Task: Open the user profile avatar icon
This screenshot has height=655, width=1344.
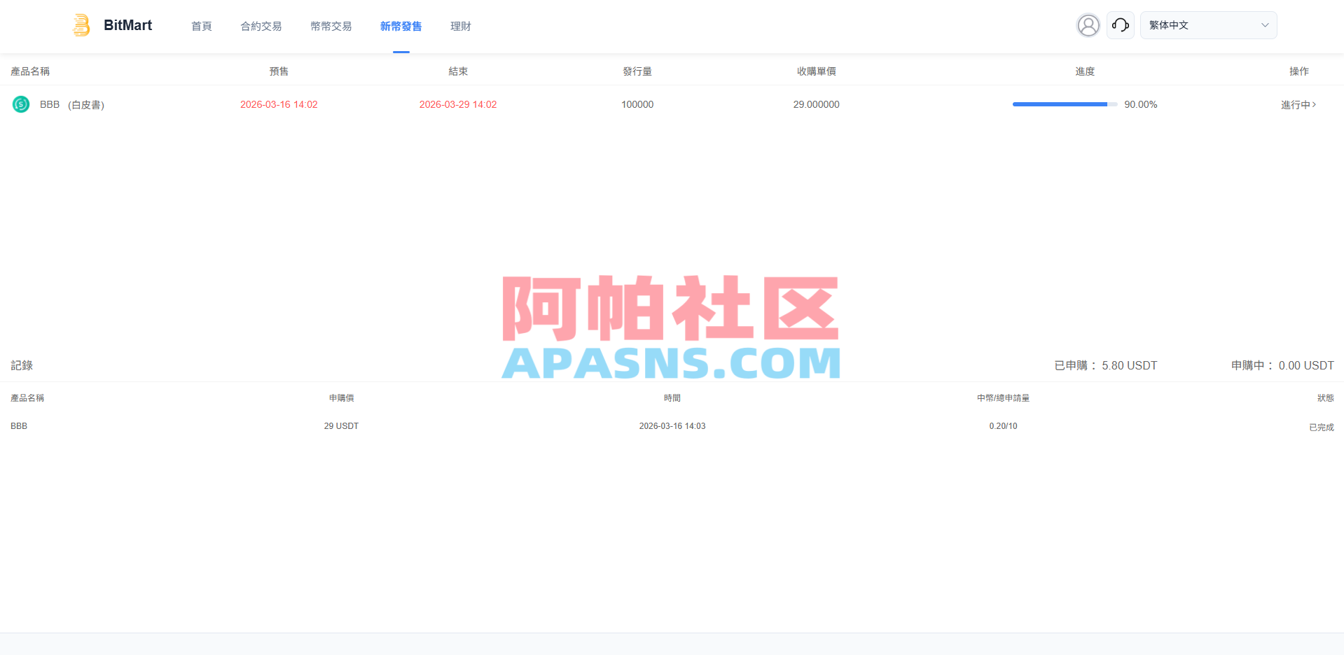Action: coord(1088,25)
